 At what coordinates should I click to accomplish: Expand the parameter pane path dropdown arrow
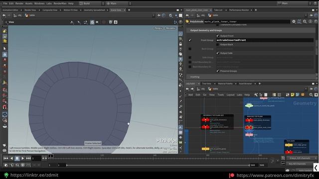click(x=306, y=15)
